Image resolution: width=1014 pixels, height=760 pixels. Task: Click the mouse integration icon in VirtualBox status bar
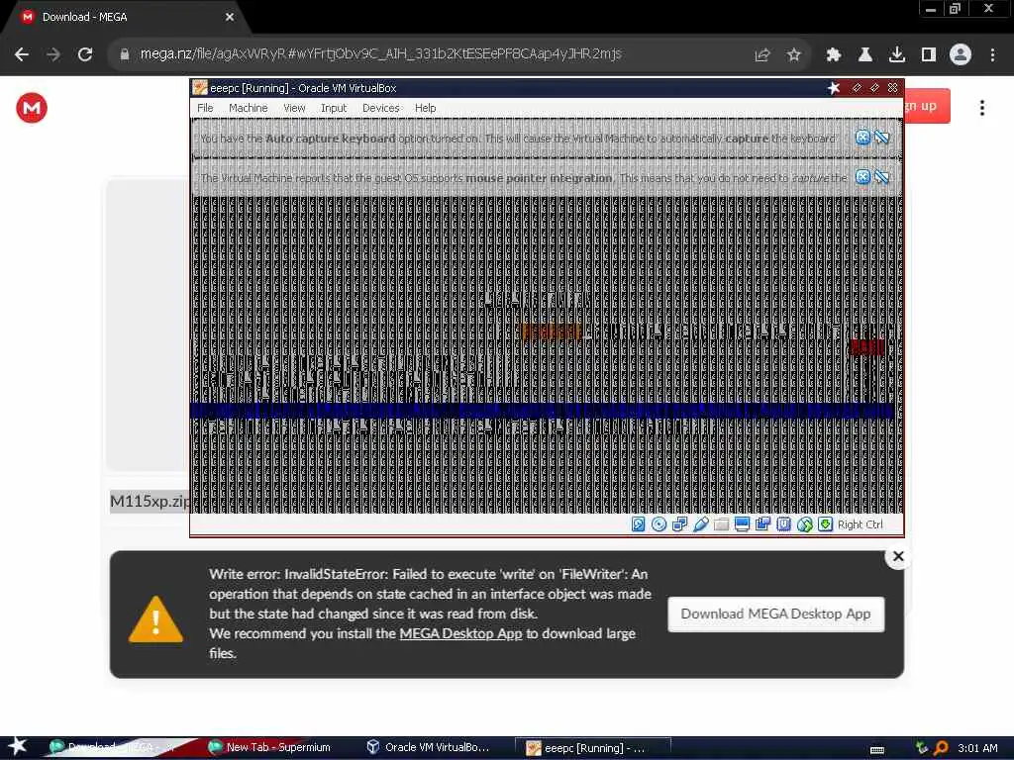[x=804, y=524]
